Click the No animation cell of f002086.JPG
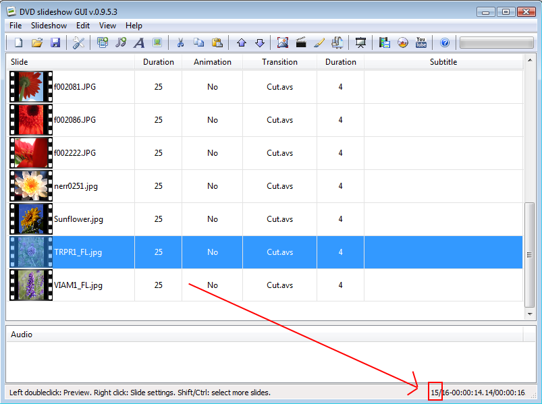542x404 pixels. tap(213, 120)
